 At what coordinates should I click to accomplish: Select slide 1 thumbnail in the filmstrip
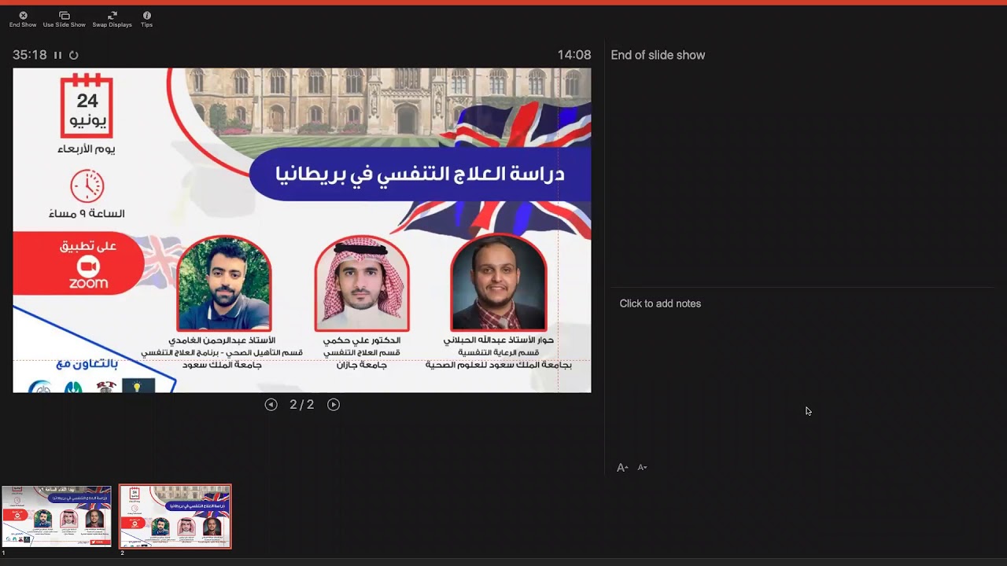[57, 516]
